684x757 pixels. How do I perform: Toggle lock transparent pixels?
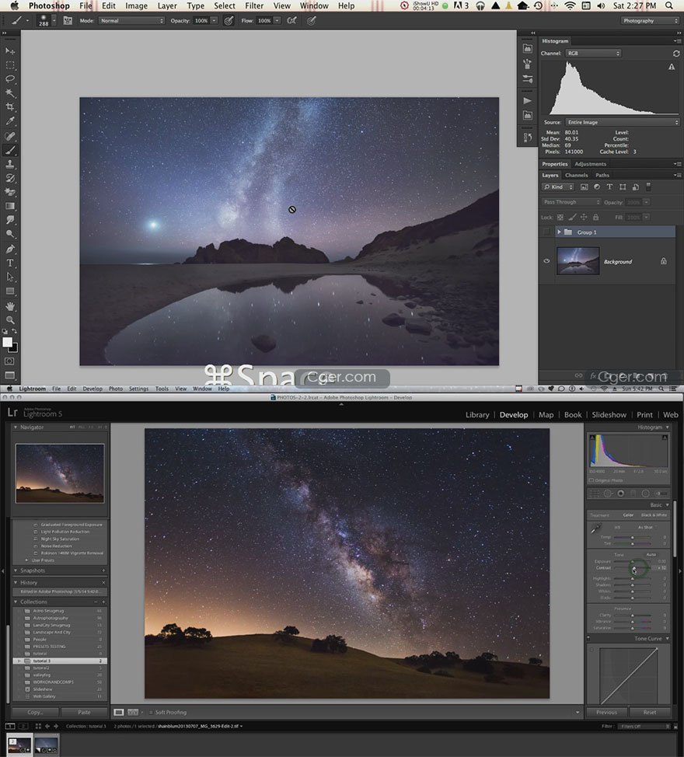(x=560, y=218)
